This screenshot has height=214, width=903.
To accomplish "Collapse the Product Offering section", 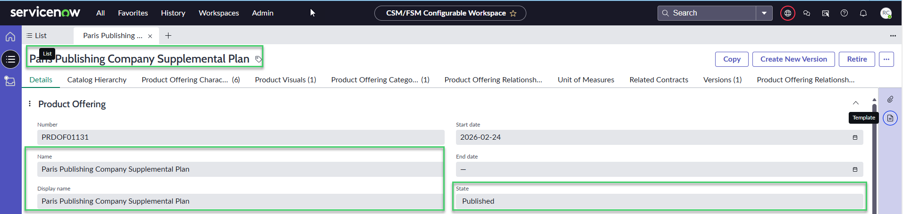I will 855,103.
